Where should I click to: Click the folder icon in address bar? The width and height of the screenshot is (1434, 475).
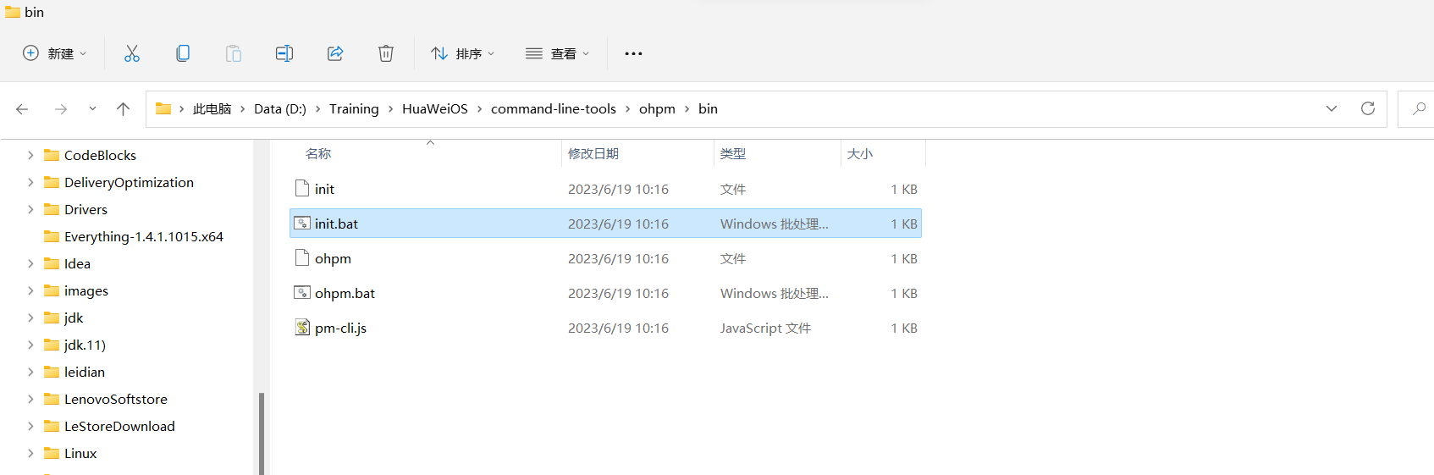click(x=163, y=108)
